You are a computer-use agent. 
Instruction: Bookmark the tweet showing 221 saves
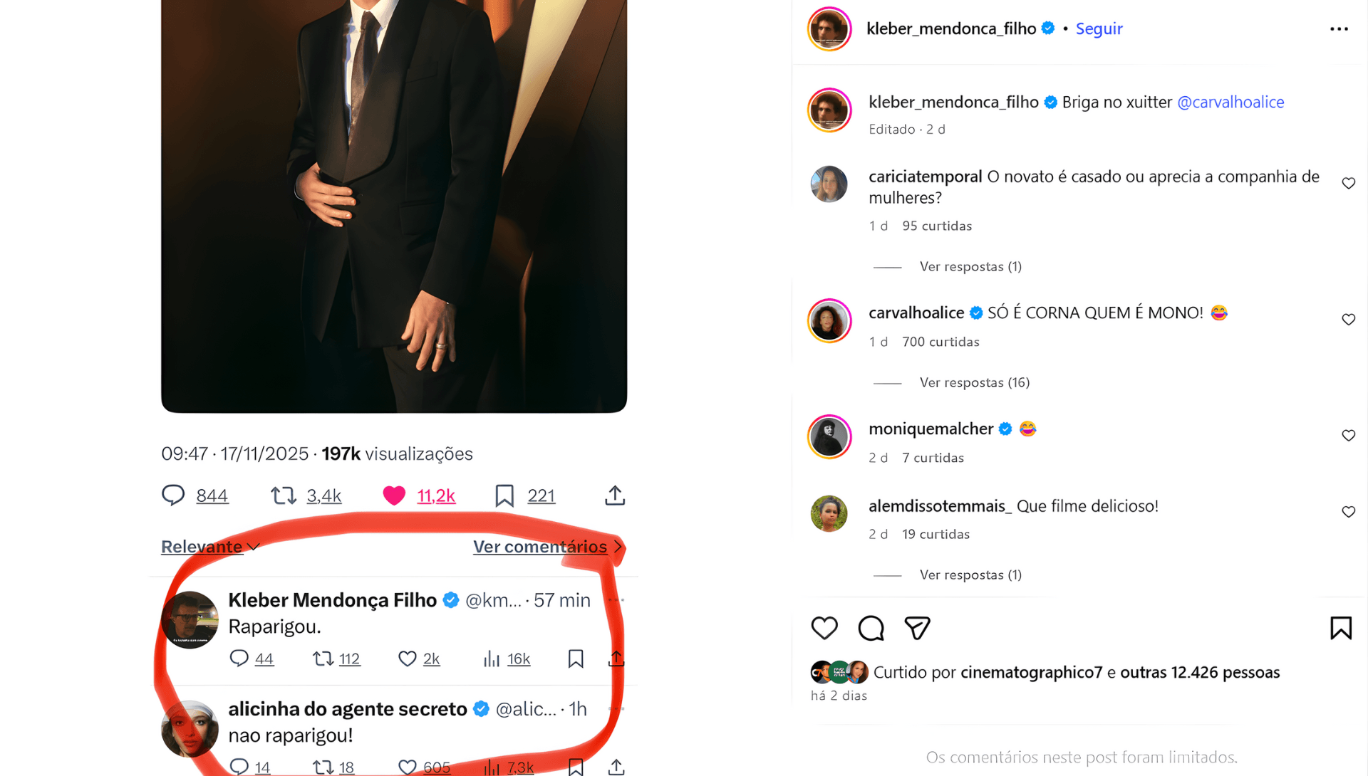point(504,496)
